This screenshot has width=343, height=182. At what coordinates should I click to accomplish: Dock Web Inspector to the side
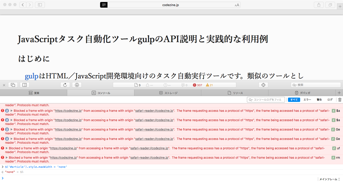[x=25, y=85]
